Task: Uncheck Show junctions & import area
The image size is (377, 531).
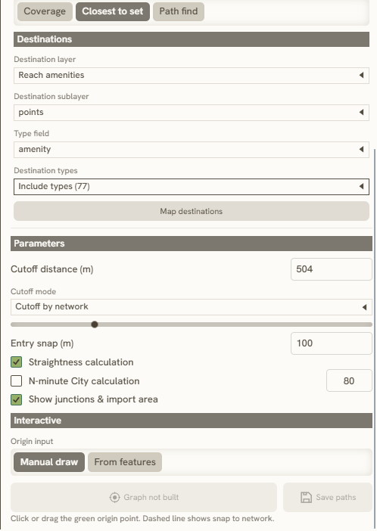Action: tap(16, 399)
